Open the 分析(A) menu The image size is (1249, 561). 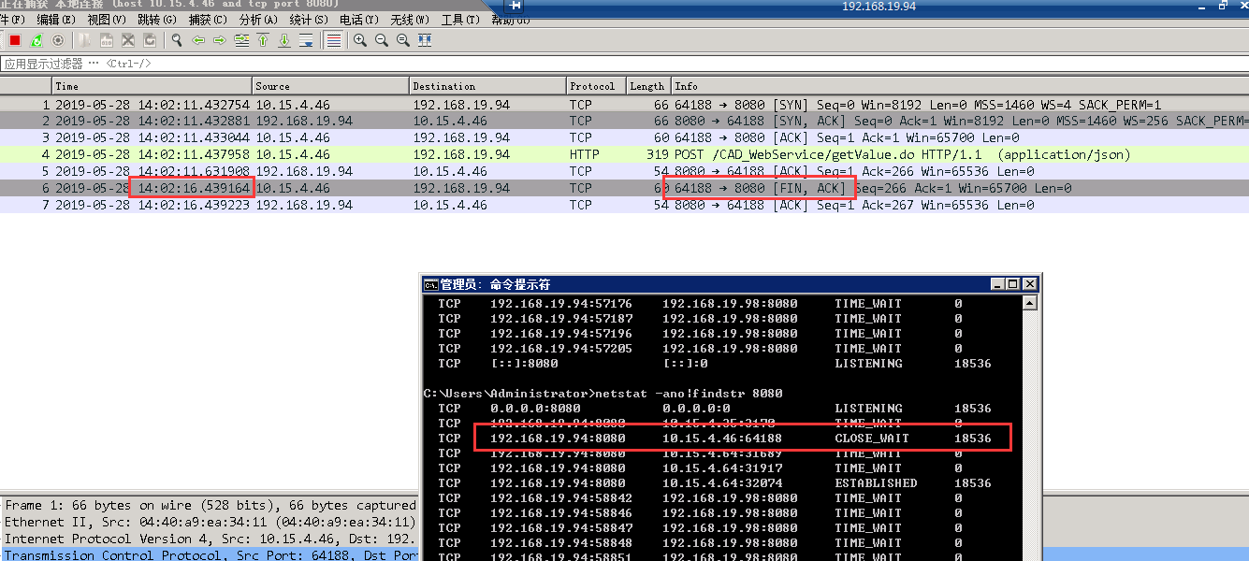258,20
